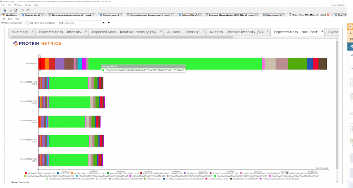
Task: Switch to the Summary tab
Action: 20,32
